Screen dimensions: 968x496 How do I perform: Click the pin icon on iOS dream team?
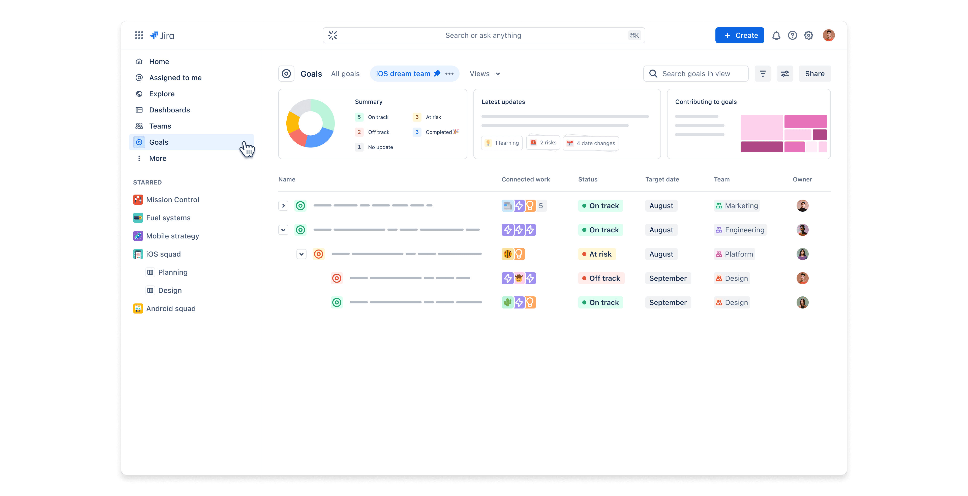coord(437,74)
